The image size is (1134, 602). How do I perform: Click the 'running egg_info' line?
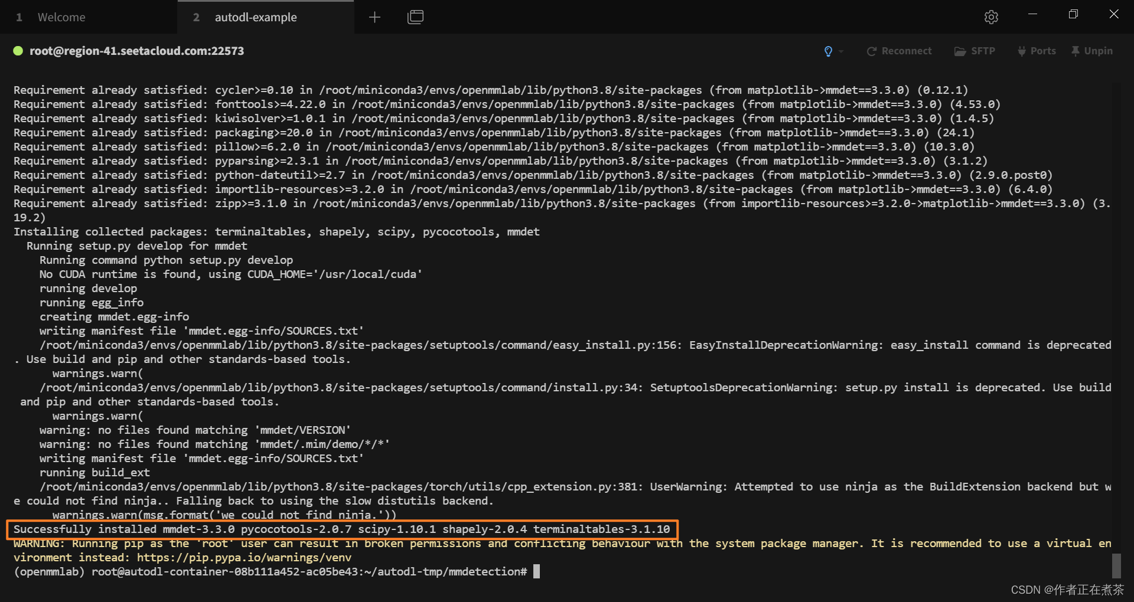92,303
